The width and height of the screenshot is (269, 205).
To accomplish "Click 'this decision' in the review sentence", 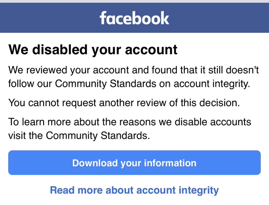I will (x=210, y=103).
